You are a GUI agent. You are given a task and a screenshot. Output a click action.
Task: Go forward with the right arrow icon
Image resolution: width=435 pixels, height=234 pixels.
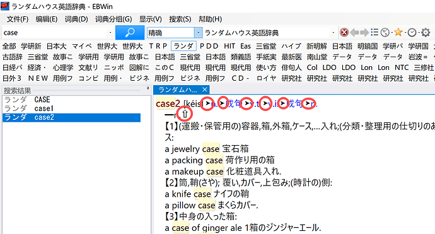pos(364,32)
